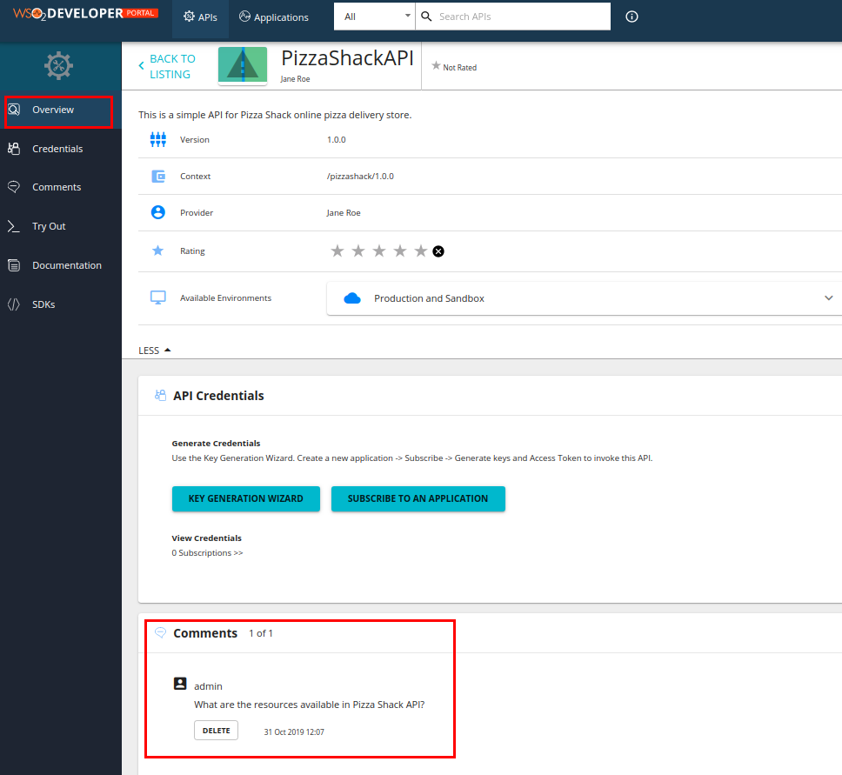Screen dimensions: 842x775
Task: Open the SDKs section
Action: [43, 304]
